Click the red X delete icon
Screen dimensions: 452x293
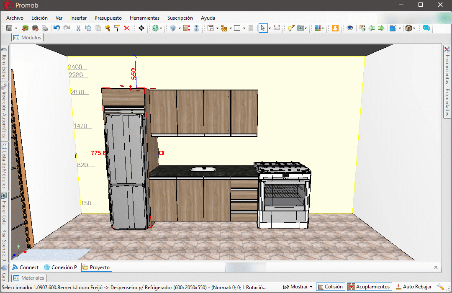point(126,28)
